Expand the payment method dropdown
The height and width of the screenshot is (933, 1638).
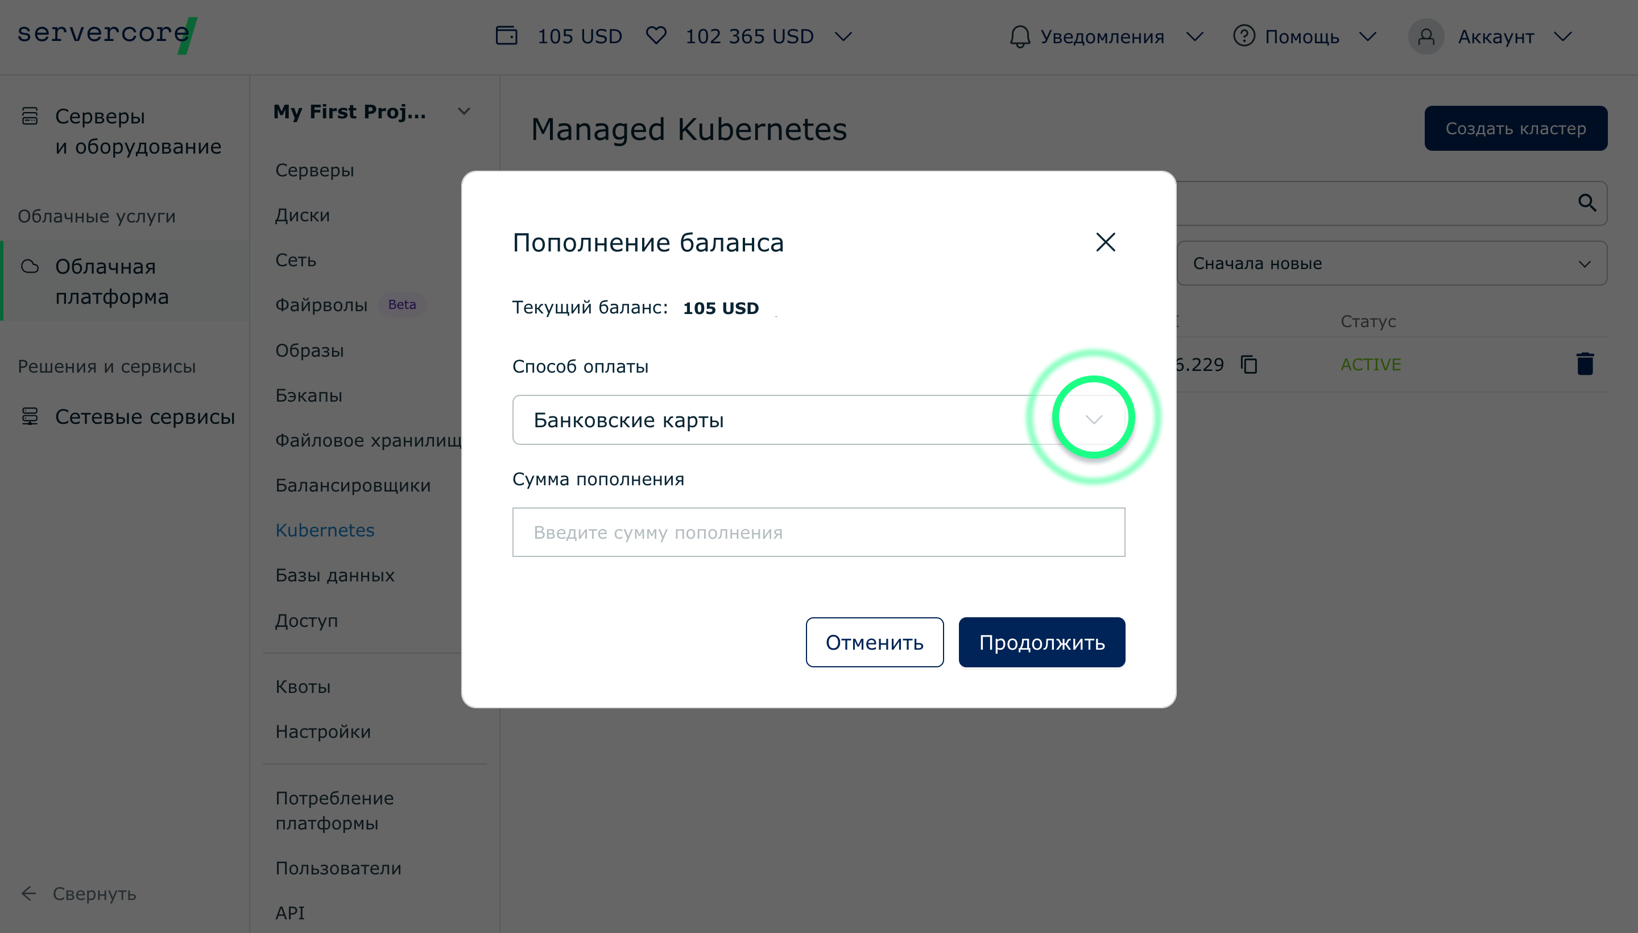pyautogui.click(x=1094, y=420)
